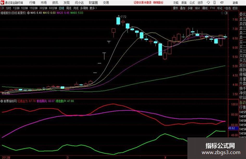This screenshot has height=159, width=246.
Task: Click the 画线 drawing toolbar button
Action: tap(205, 8)
